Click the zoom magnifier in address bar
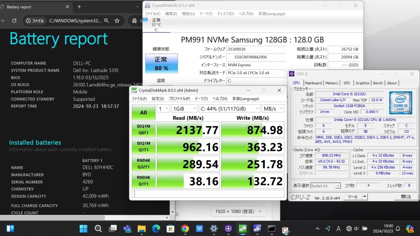The height and width of the screenshot is (236, 420). coord(106,20)
